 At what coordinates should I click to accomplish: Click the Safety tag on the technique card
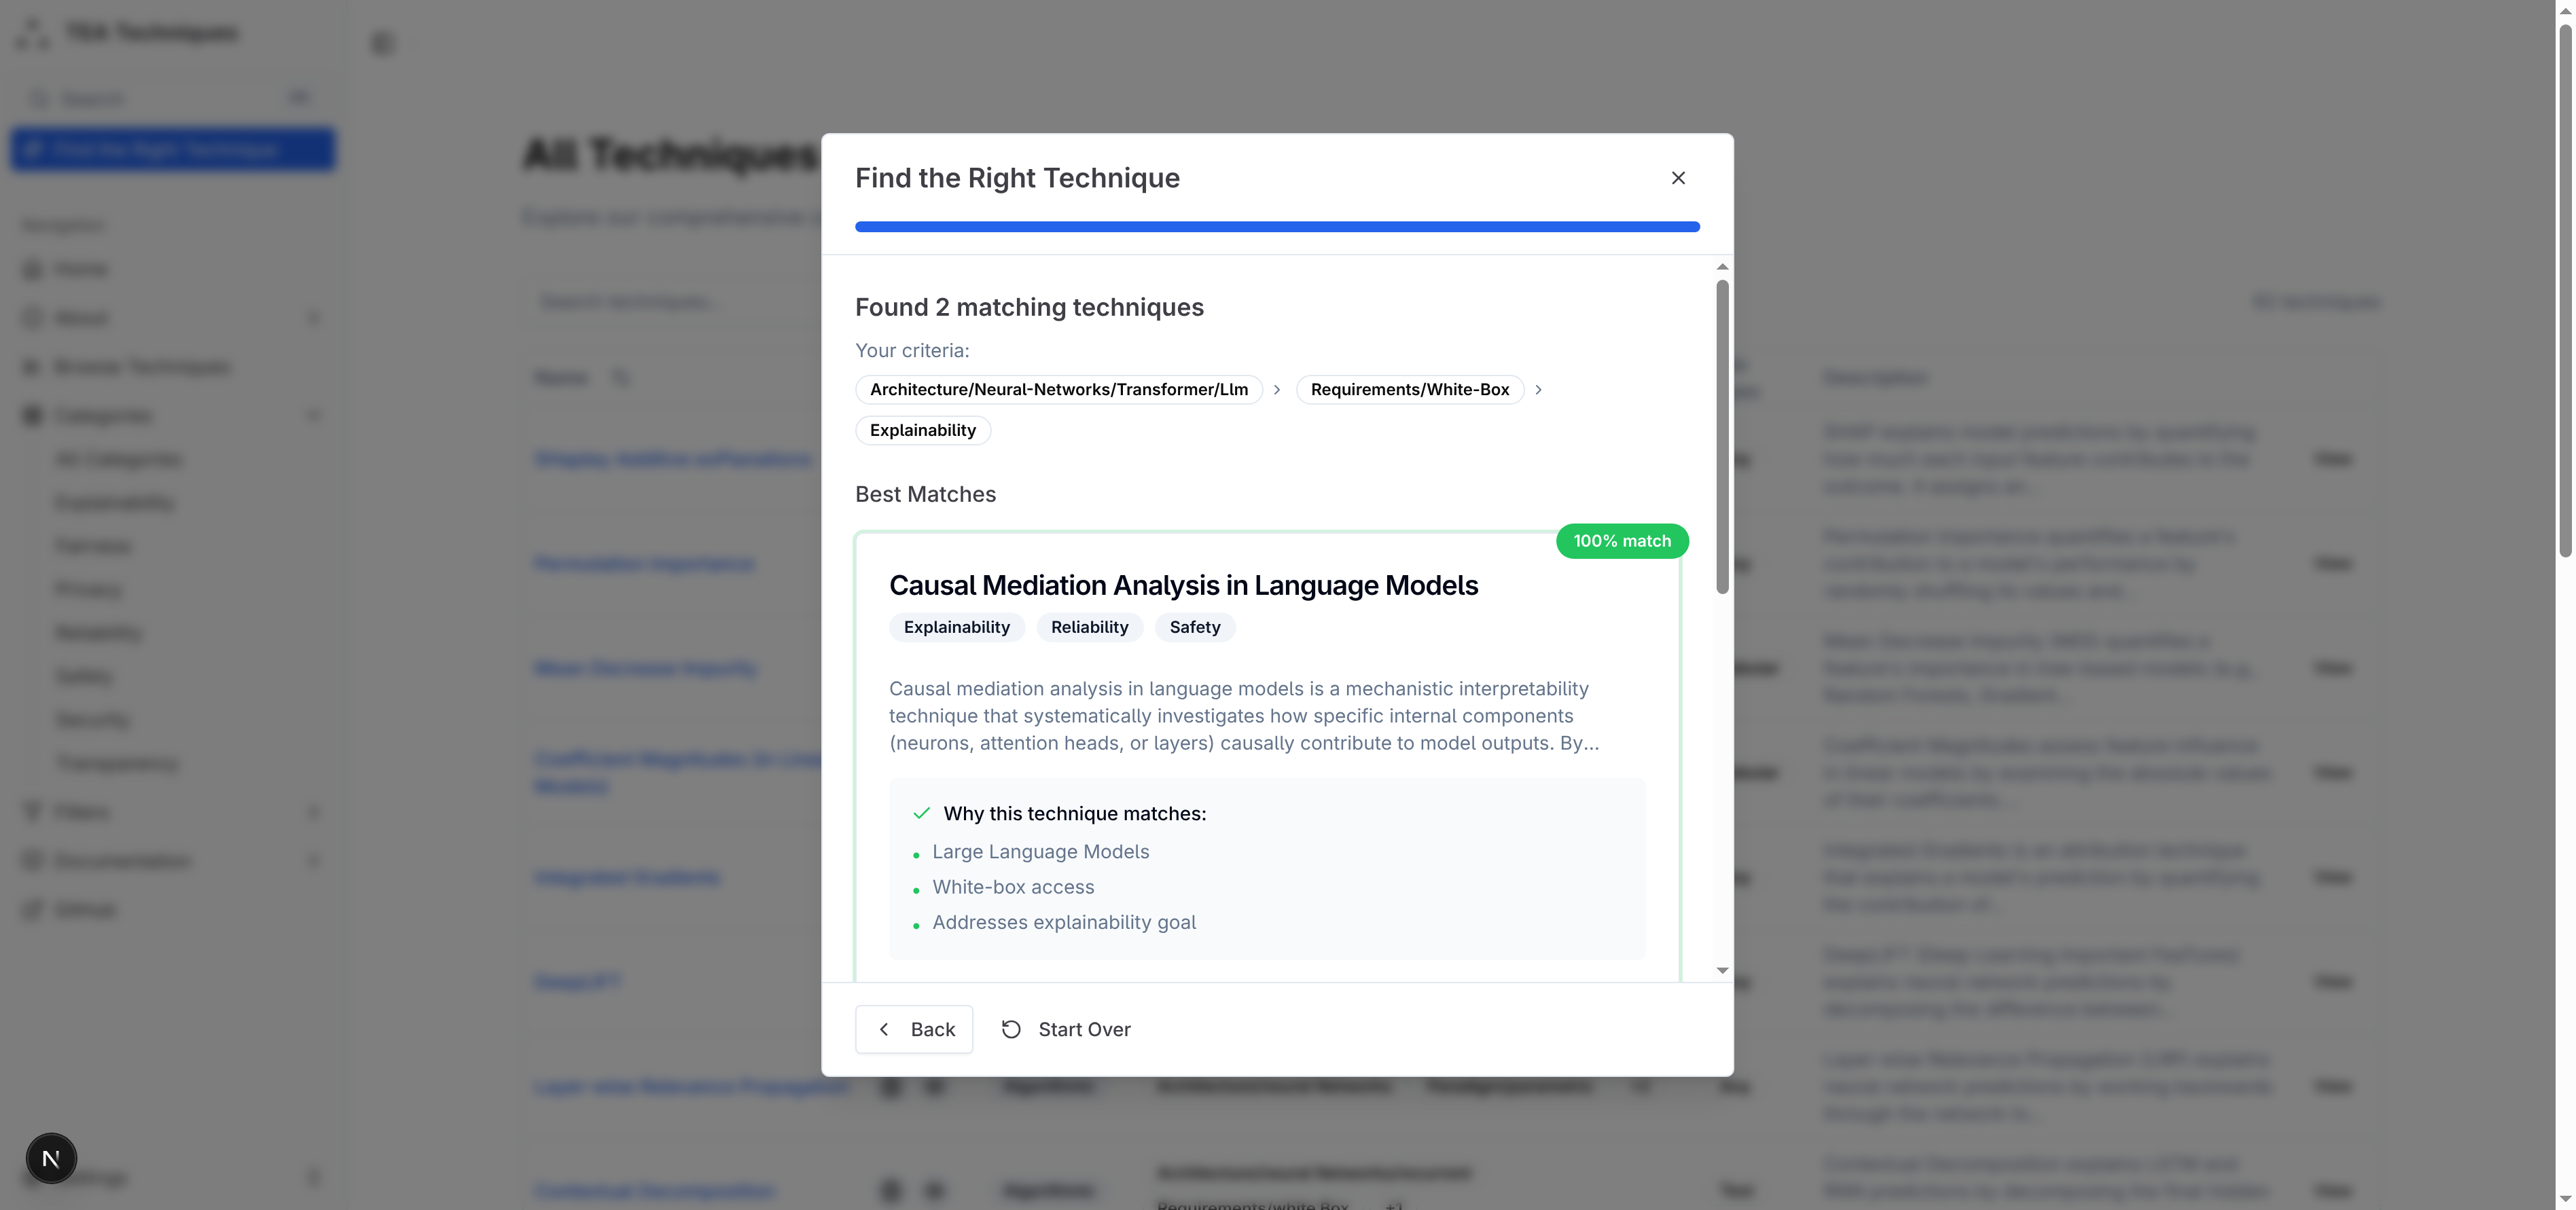tap(1194, 627)
